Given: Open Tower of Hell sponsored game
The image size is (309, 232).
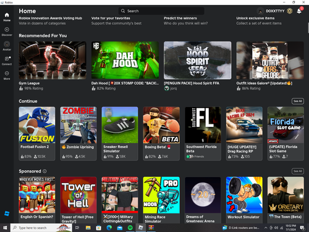Looking at the screenshot, I should click(x=78, y=200).
